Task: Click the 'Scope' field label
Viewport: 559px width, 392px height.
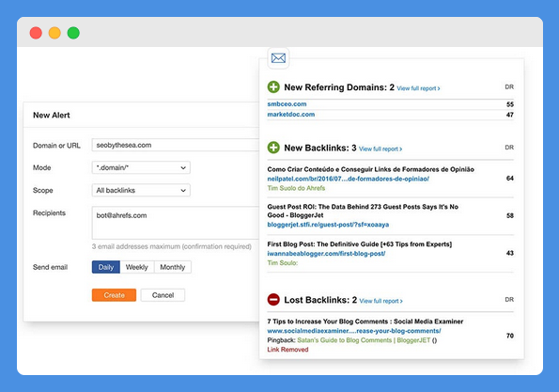Action: (43, 191)
